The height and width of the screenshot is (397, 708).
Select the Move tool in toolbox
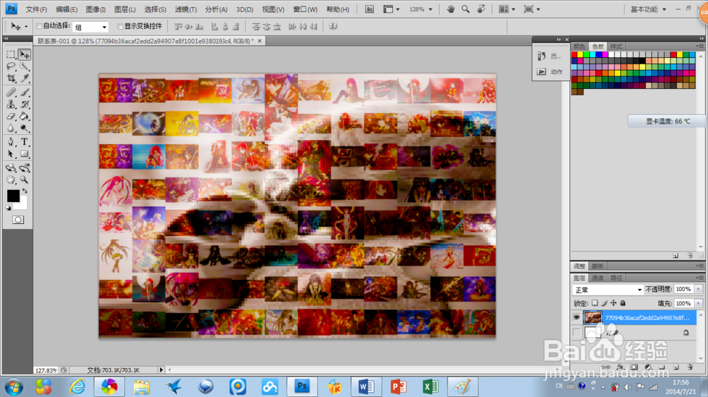(24, 54)
